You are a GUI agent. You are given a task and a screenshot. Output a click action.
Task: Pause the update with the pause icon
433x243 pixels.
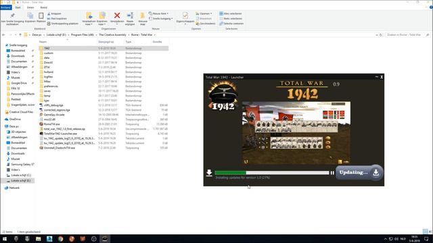coord(332,173)
